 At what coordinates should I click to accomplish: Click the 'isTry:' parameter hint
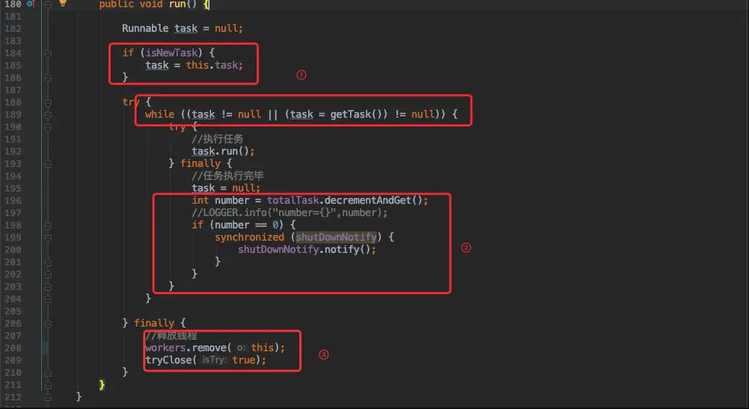coord(214,360)
